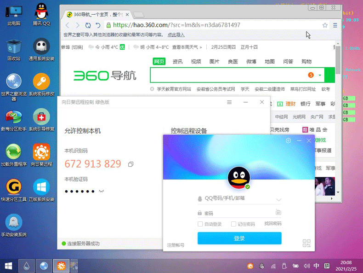Copy the Sunlogin device ID code
Screen dimensions: 363x273
(131, 164)
